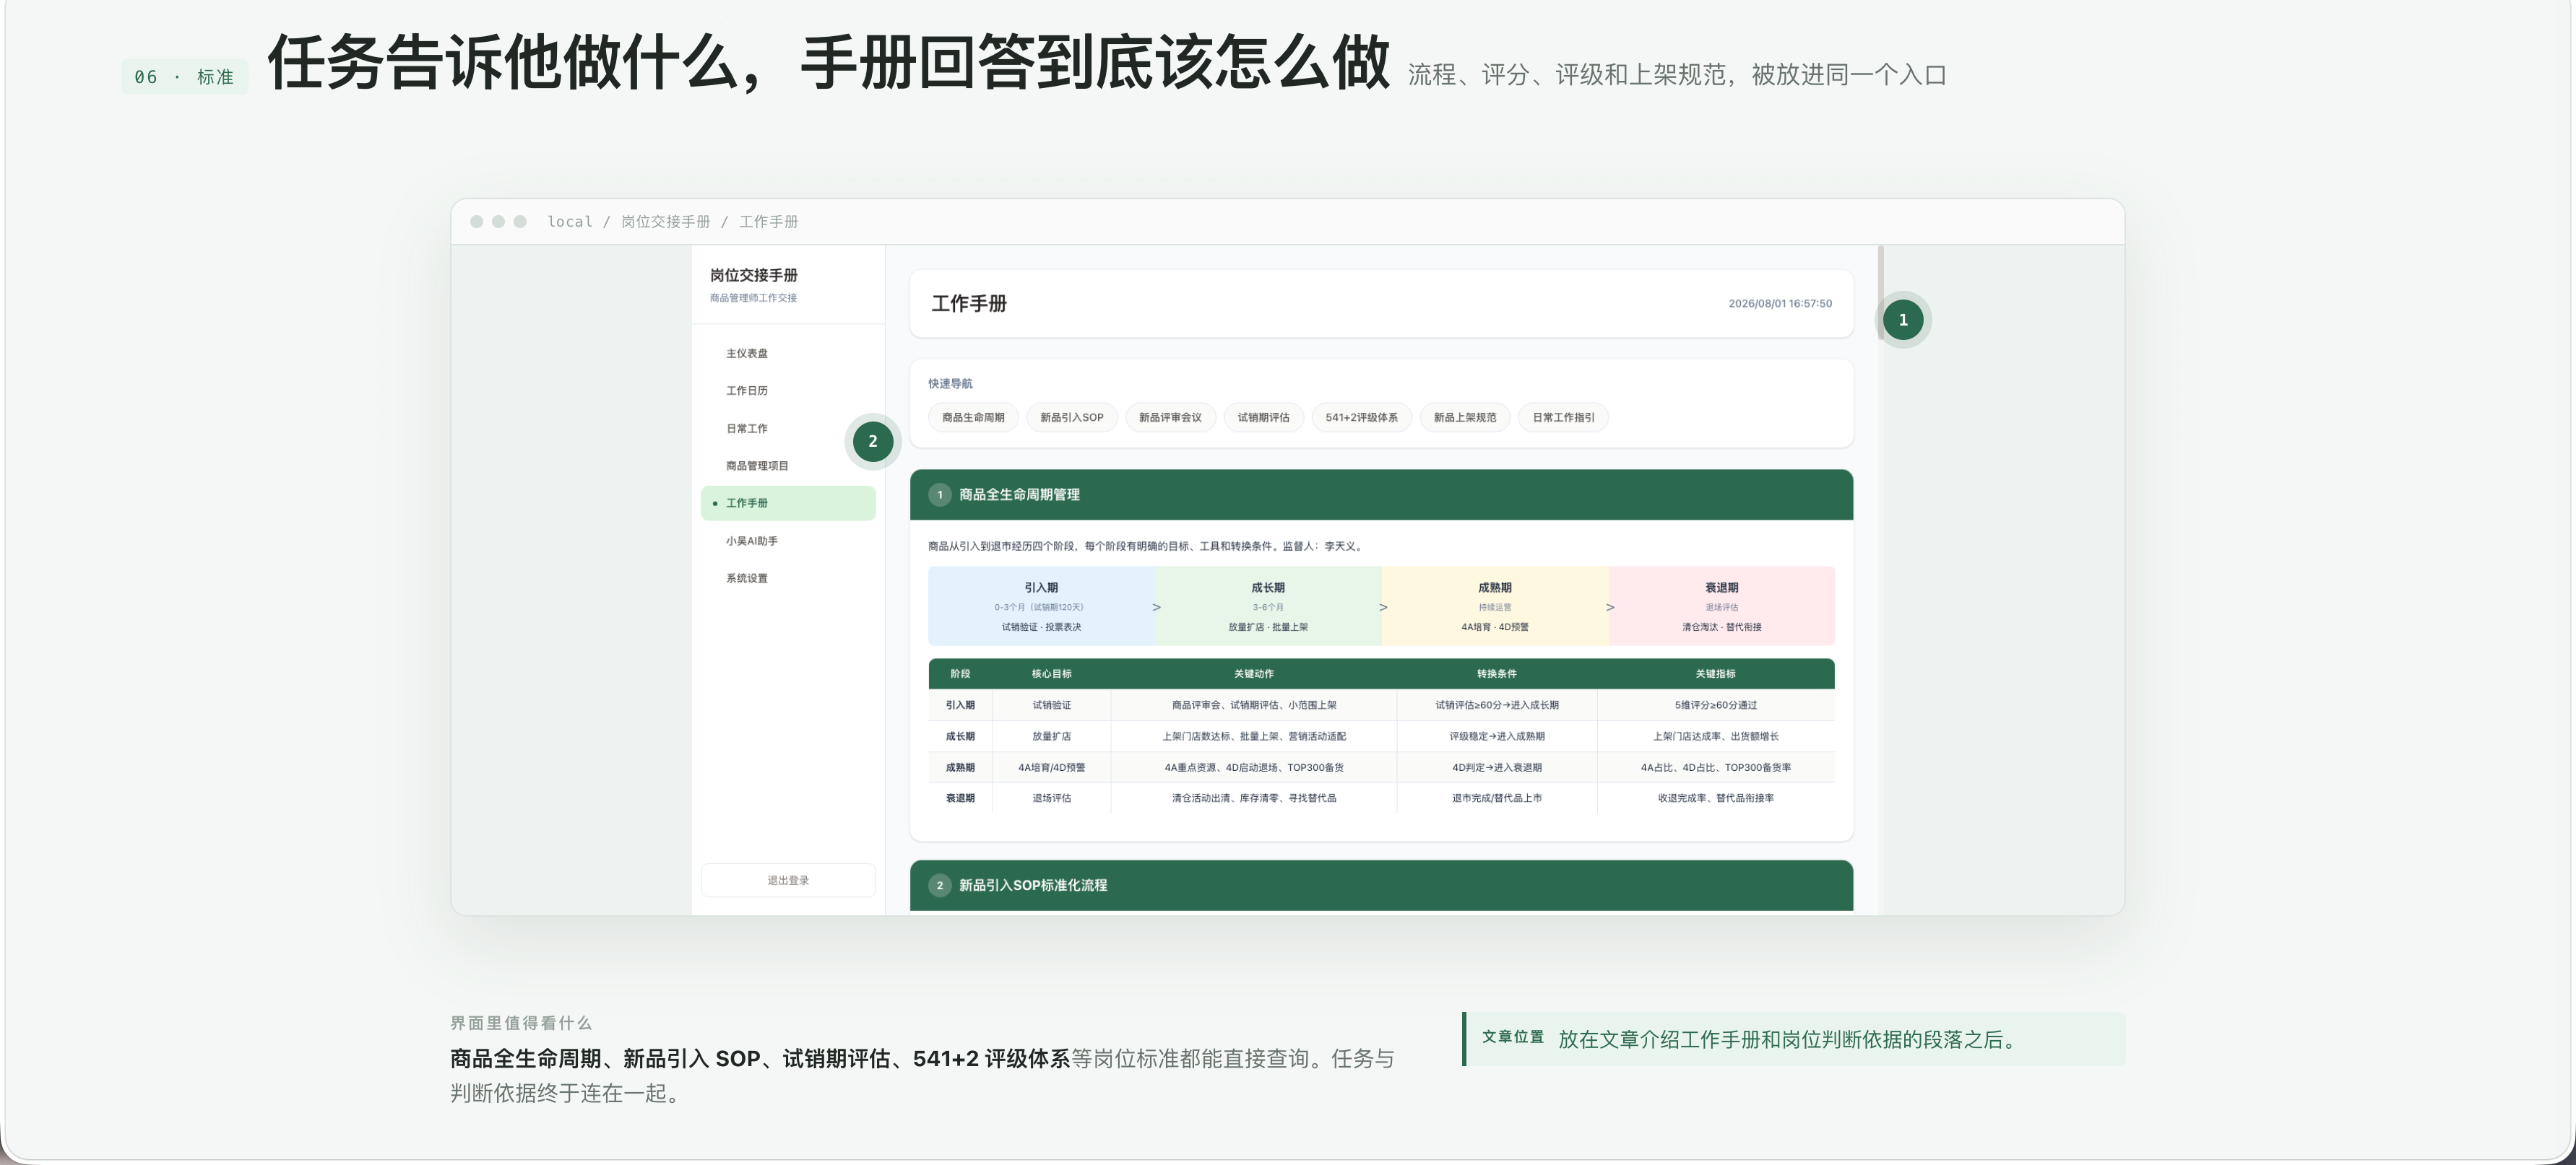Click local in the breadcrumb path
The width and height of the screenshot is (2576, 1165).
click(570, 222)
